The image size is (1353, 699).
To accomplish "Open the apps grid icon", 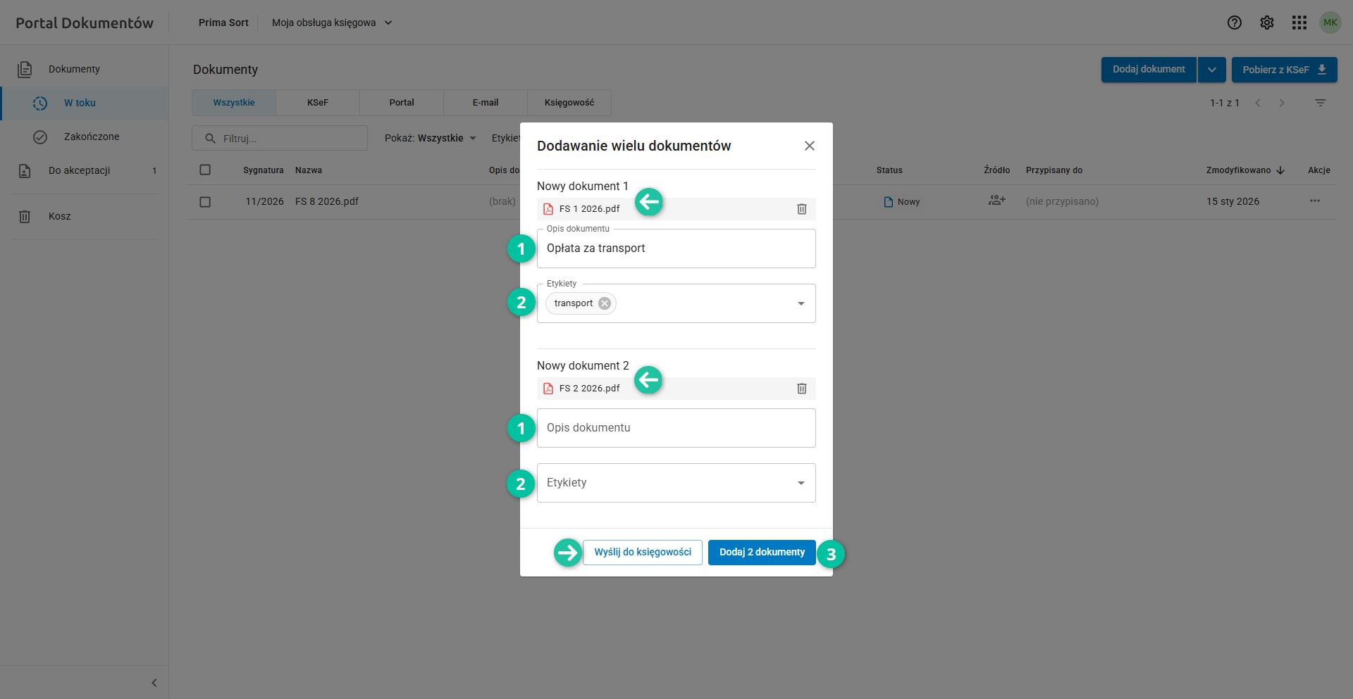I will coord(1299,23).
